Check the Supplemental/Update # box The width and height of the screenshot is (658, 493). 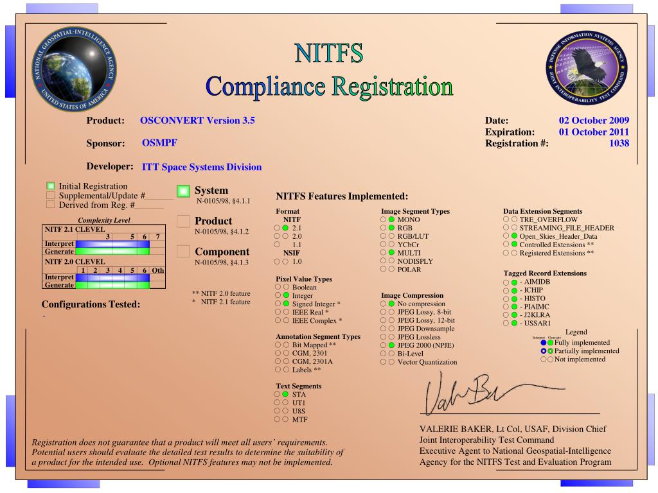(x=50, y=195)
